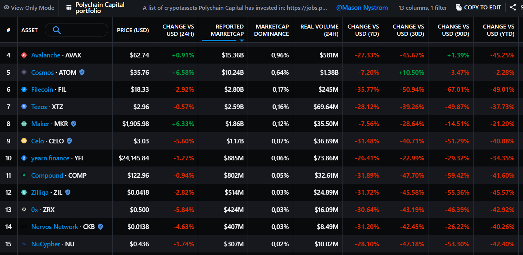Click verified badge next to Cosmos ATOM
Screen dimensions: 523x255
pos(82,73)
